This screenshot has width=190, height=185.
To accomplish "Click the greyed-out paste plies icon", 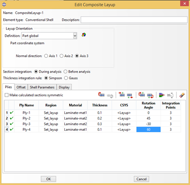I will (x=110, y=95).
